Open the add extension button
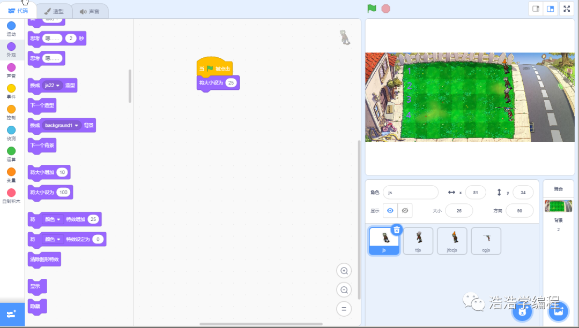The height and width of the screenshot is (328, 579). (x=12, y=315)
